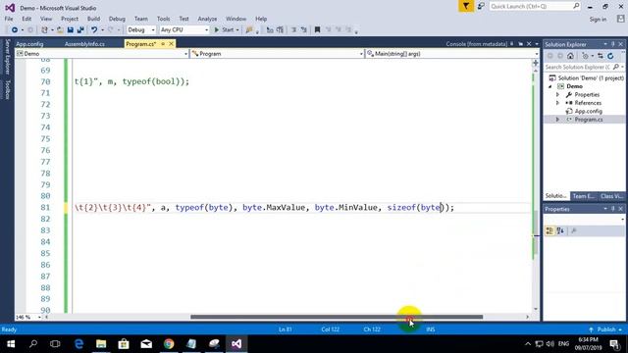
Task: Click Publish in the status bar
Action: coord(605,329)
